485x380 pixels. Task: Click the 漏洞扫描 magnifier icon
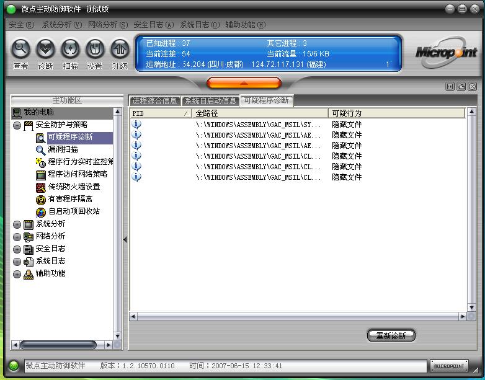point(40,150)
